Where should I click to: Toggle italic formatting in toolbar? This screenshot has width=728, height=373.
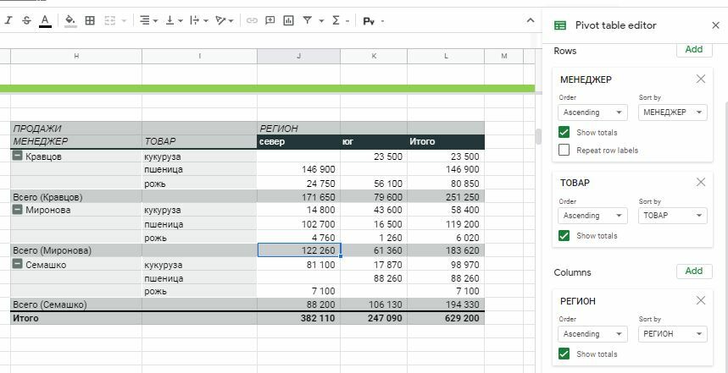pyautogui.click(x=8, y=20)
